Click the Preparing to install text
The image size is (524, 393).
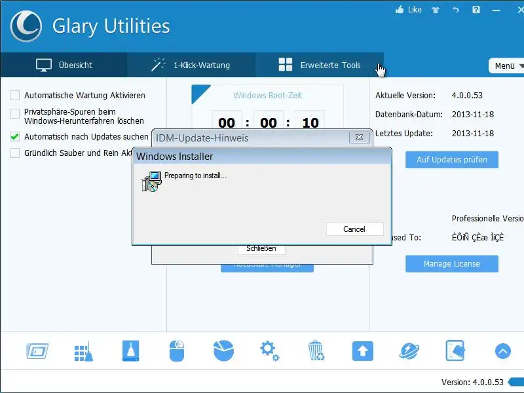195,176
